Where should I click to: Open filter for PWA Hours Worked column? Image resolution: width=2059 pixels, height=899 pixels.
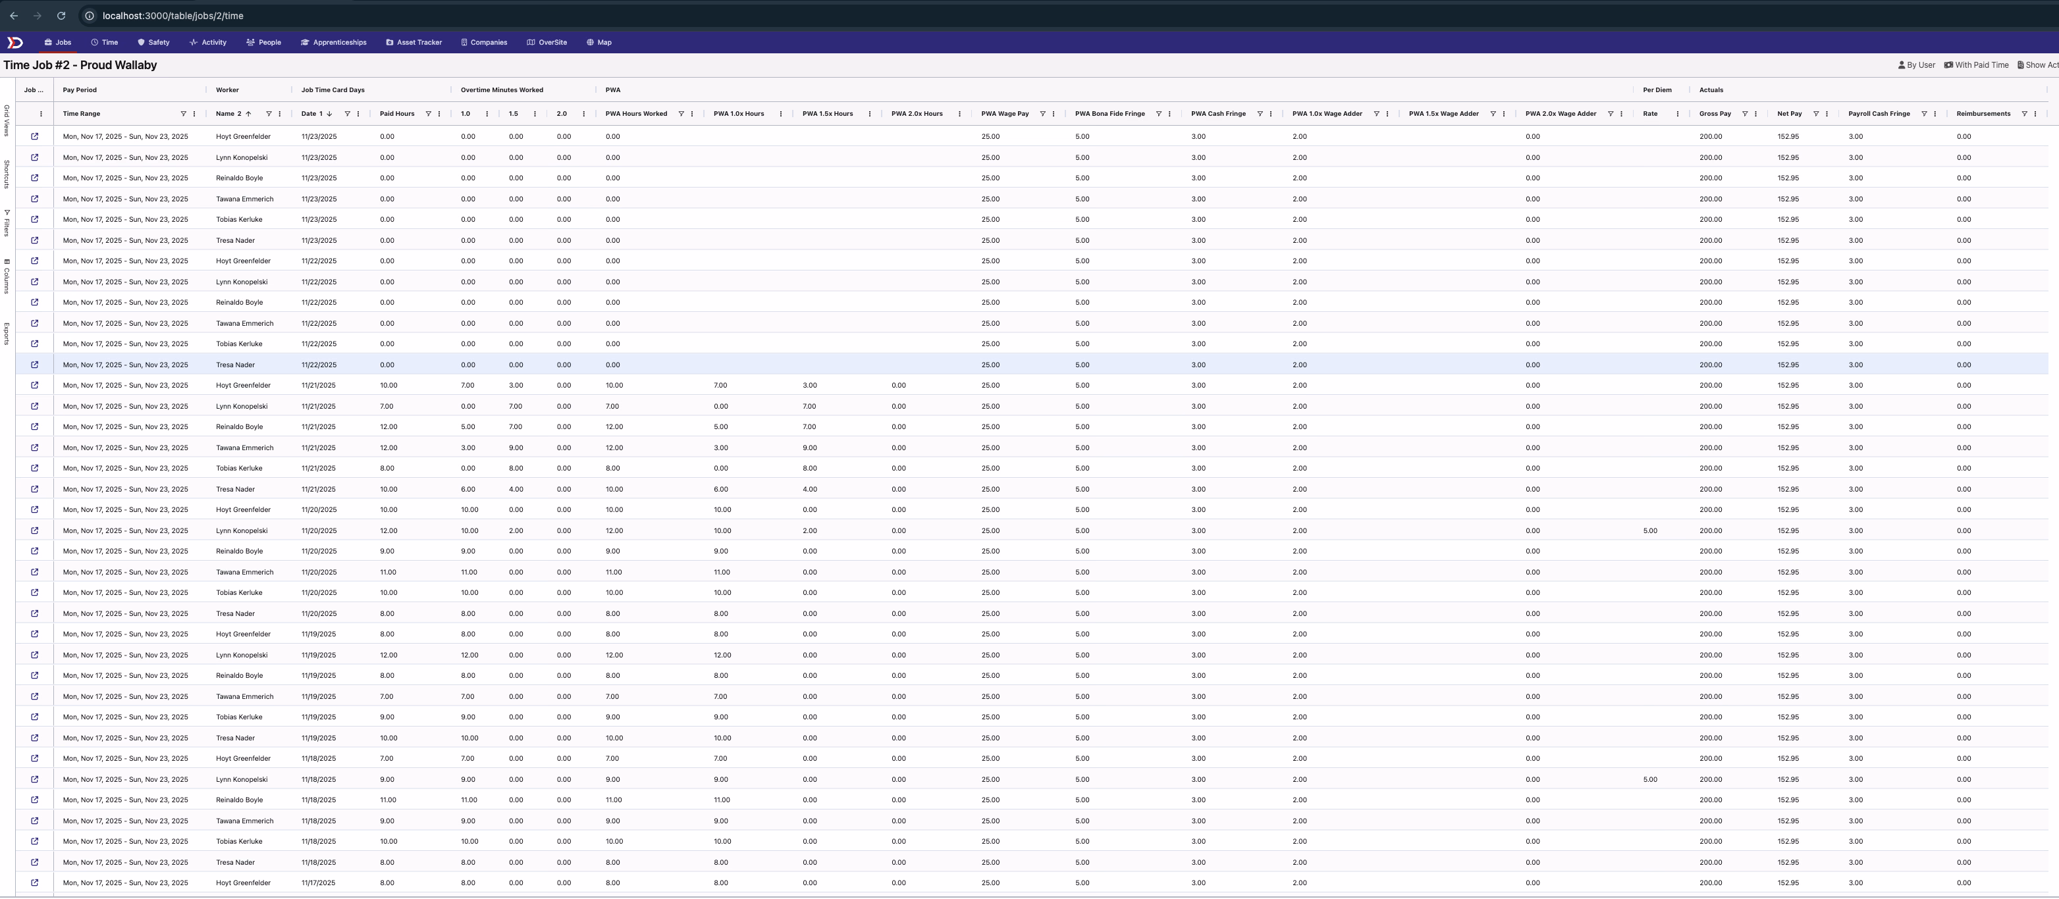[x=681, y=113]
